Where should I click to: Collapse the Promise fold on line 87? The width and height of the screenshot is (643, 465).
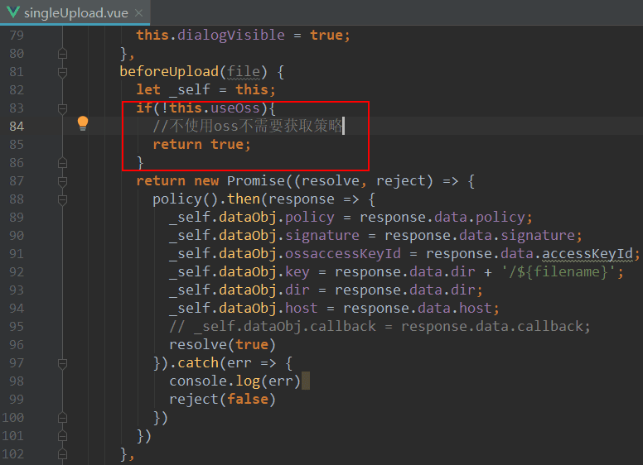pos(62,181)
